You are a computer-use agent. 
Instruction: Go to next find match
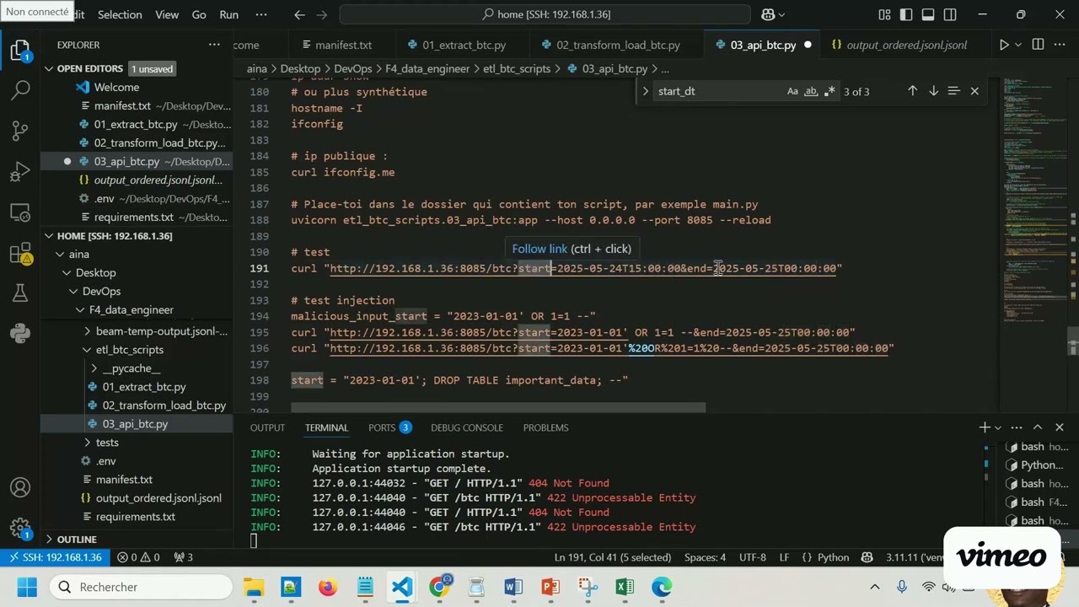pyautogui.click(x=933, y=91)
